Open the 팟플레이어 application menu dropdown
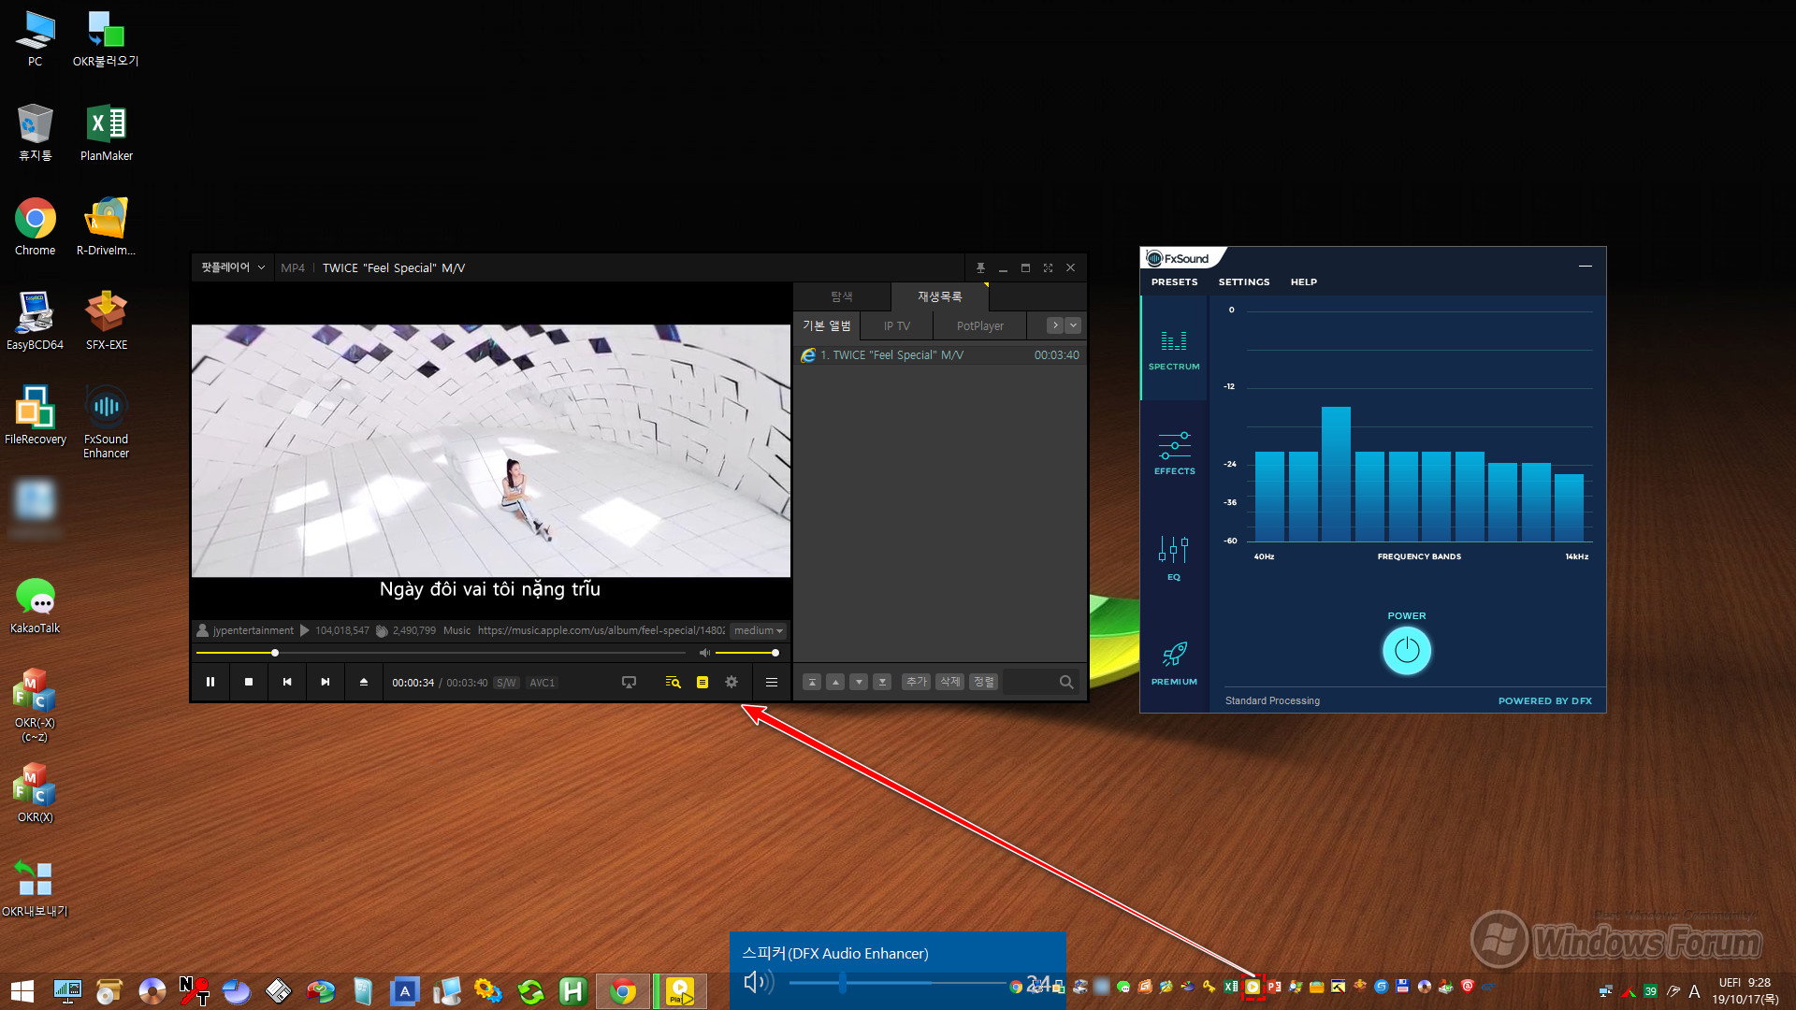Viewport: 1796px width, 1010px height. coord(229,267)
